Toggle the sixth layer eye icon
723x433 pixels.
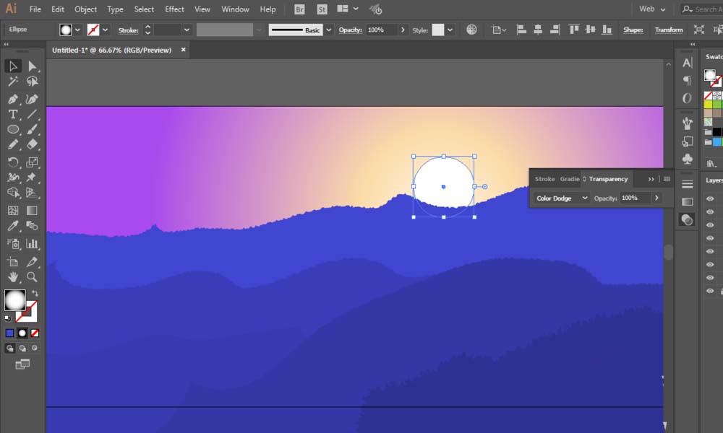point(710,265)
